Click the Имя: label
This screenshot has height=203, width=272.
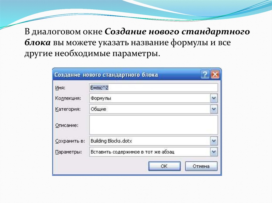tap(60, 88)
